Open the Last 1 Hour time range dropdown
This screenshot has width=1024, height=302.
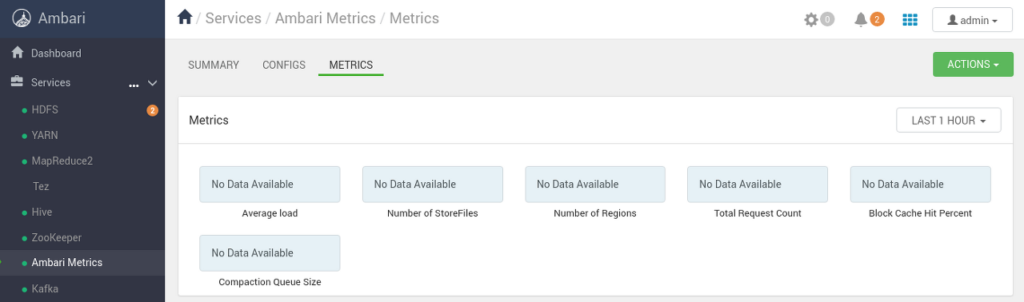[948, 121]
